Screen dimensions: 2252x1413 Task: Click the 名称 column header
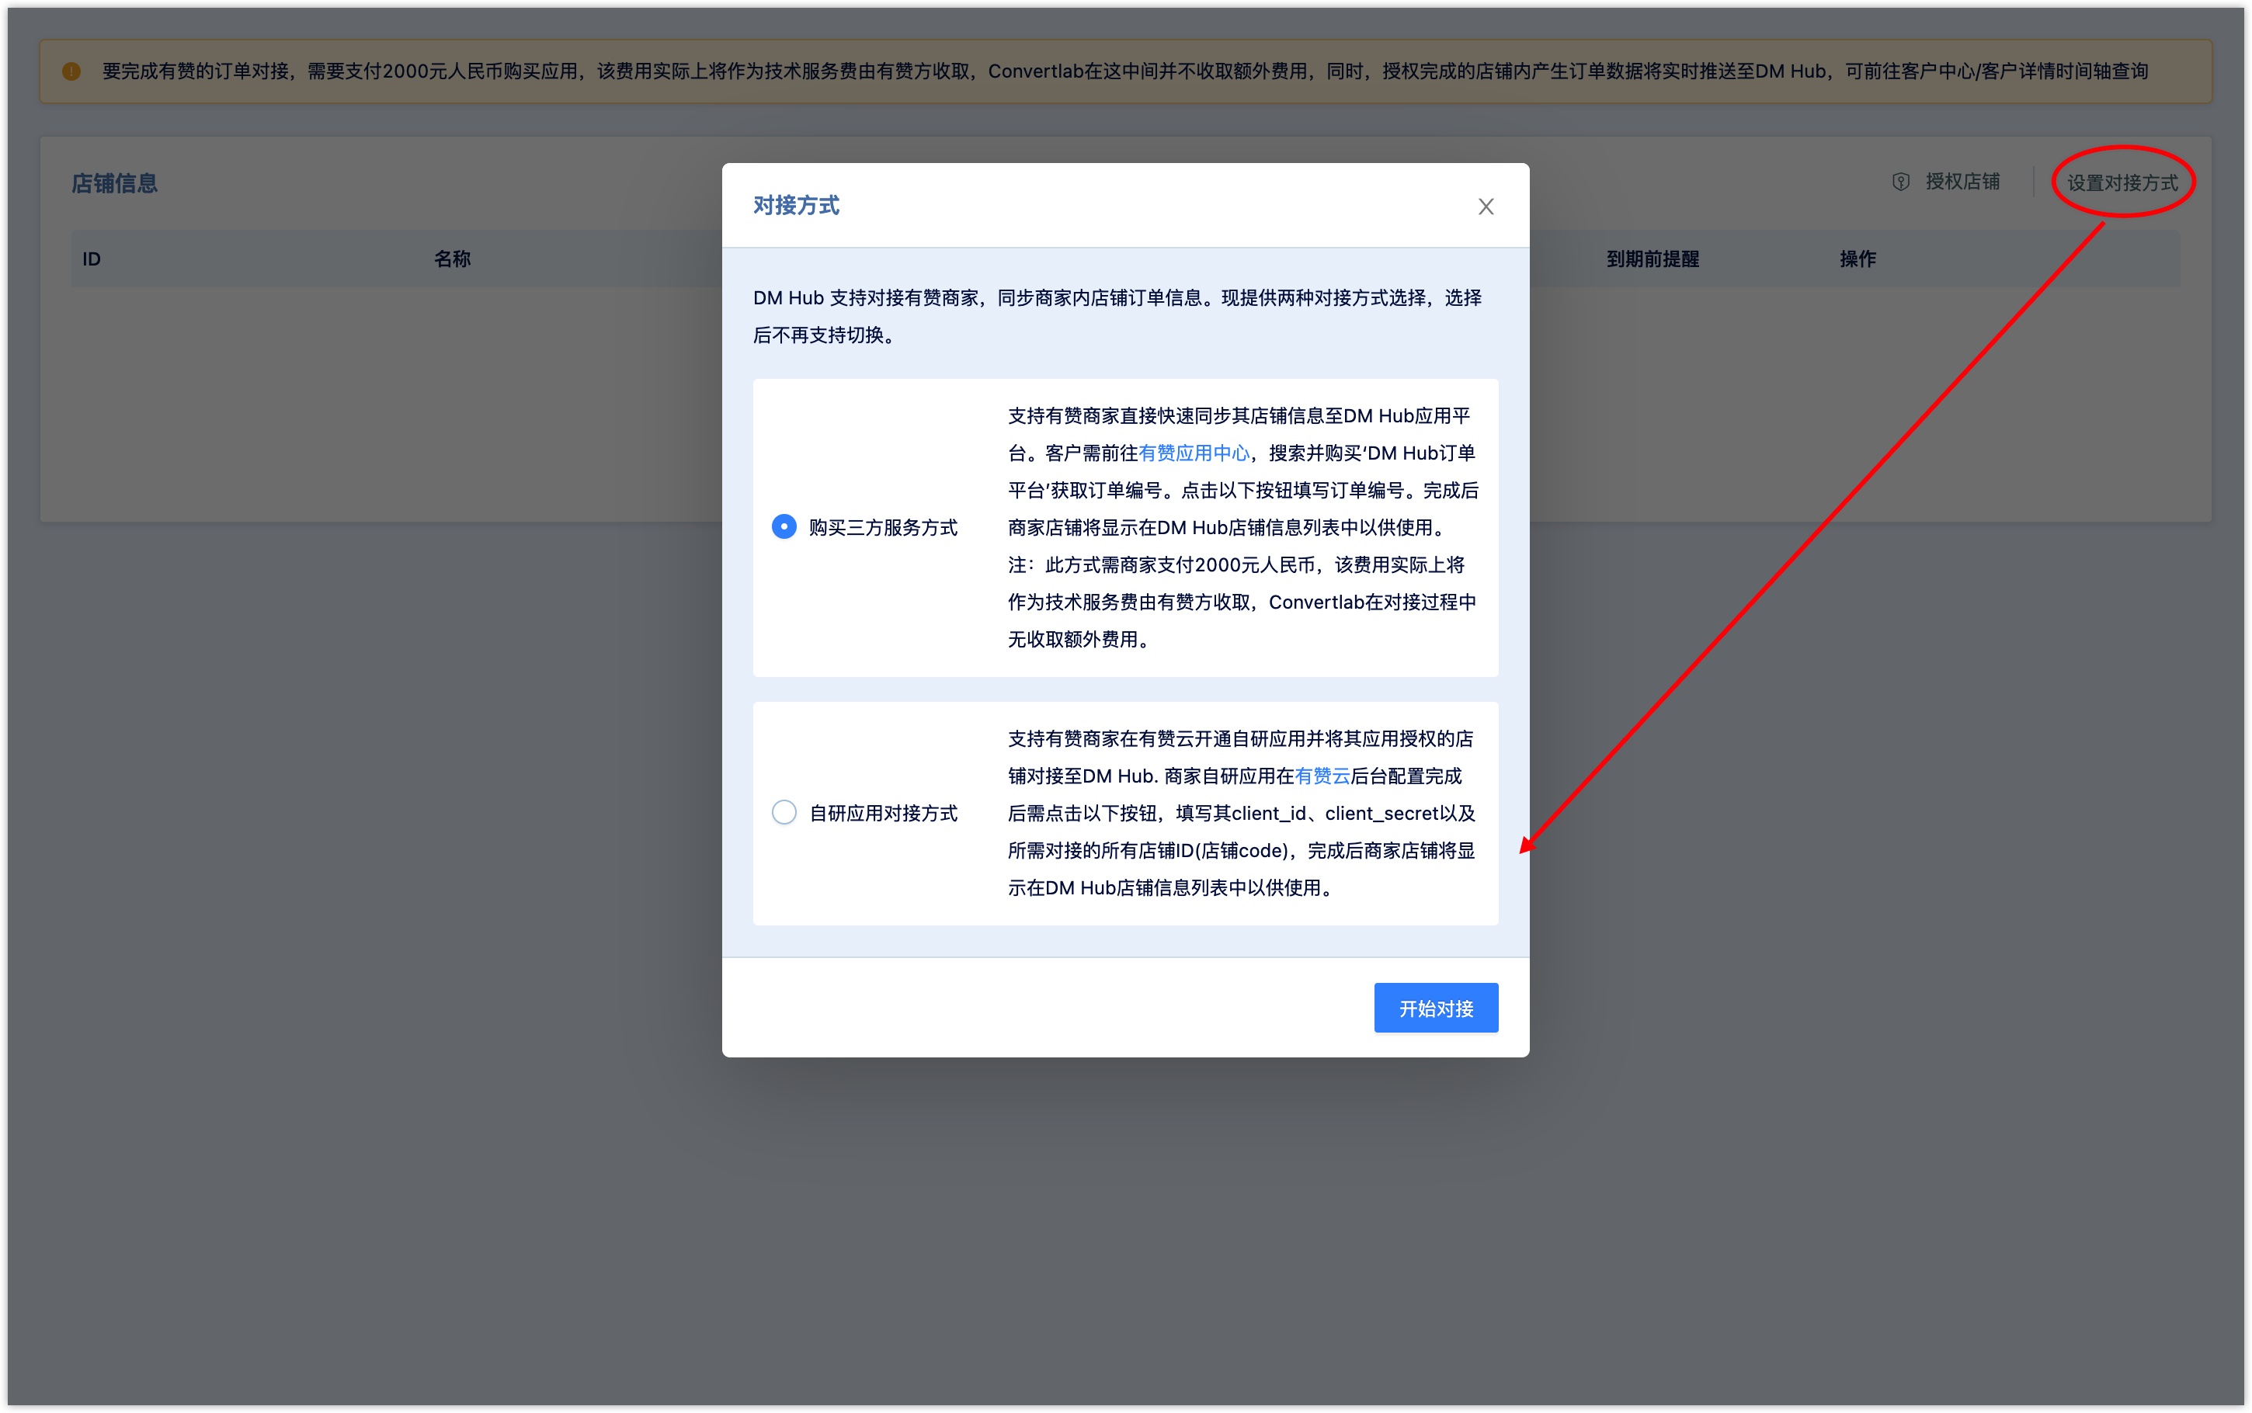click(x=452, y=259)
